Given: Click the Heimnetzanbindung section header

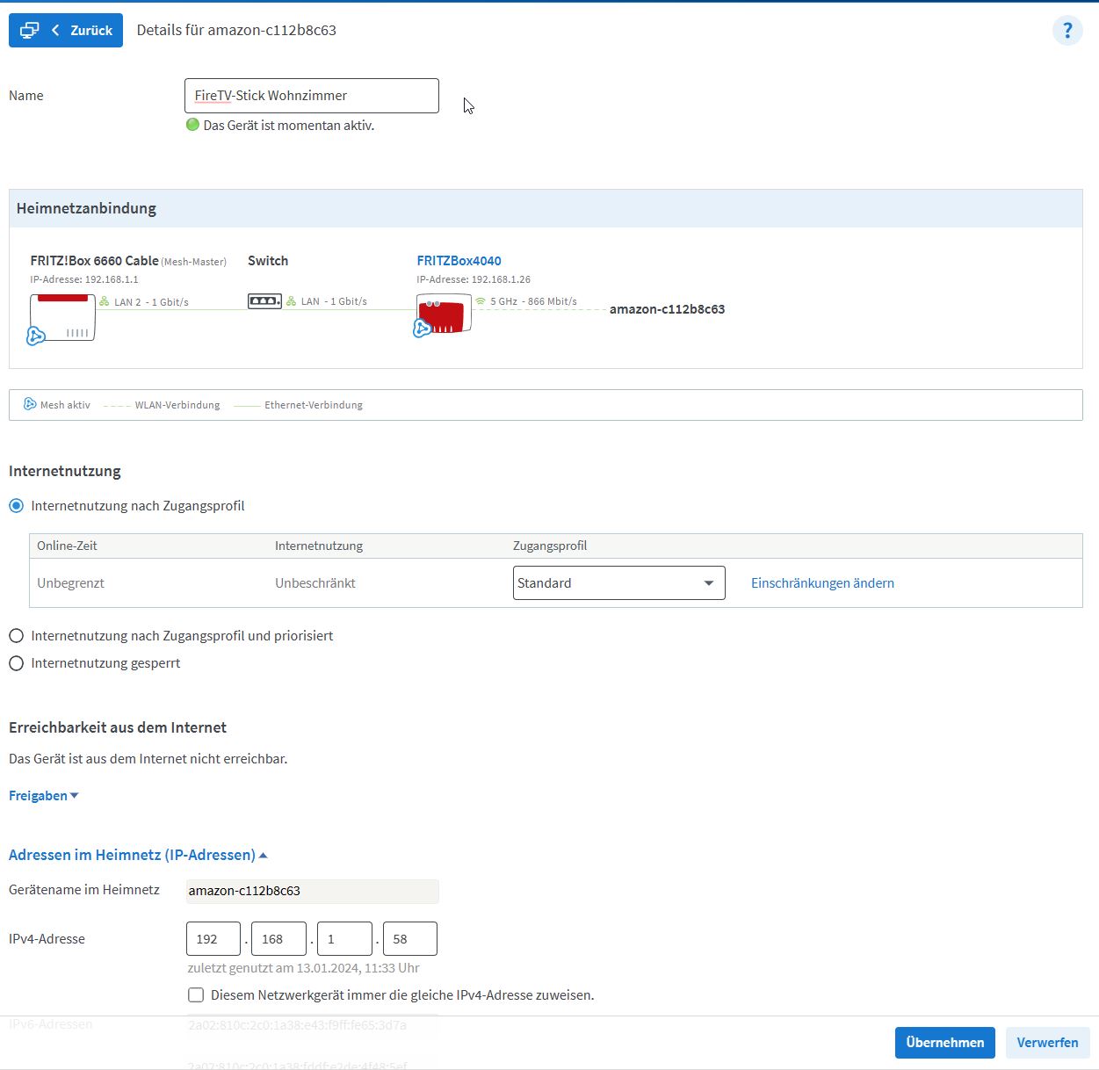Looking at the screenshot, I should pos(546,208).
